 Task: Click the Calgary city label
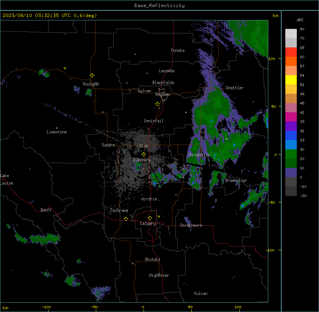tap(148, 223)
